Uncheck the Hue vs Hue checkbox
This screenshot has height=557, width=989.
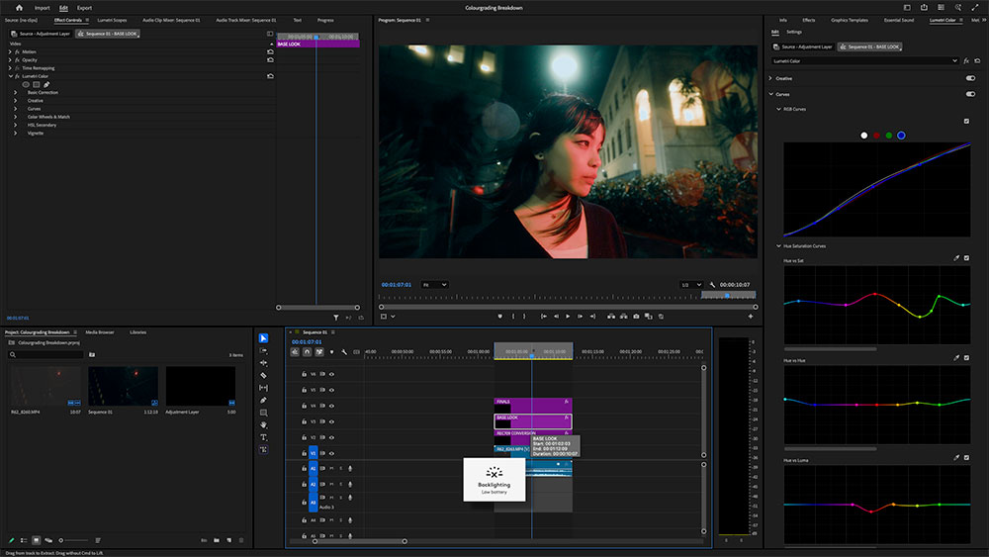tap(966, 358)
